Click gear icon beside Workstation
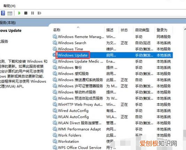This screenshot has width=186, height=150. click(x=55, y=141)
